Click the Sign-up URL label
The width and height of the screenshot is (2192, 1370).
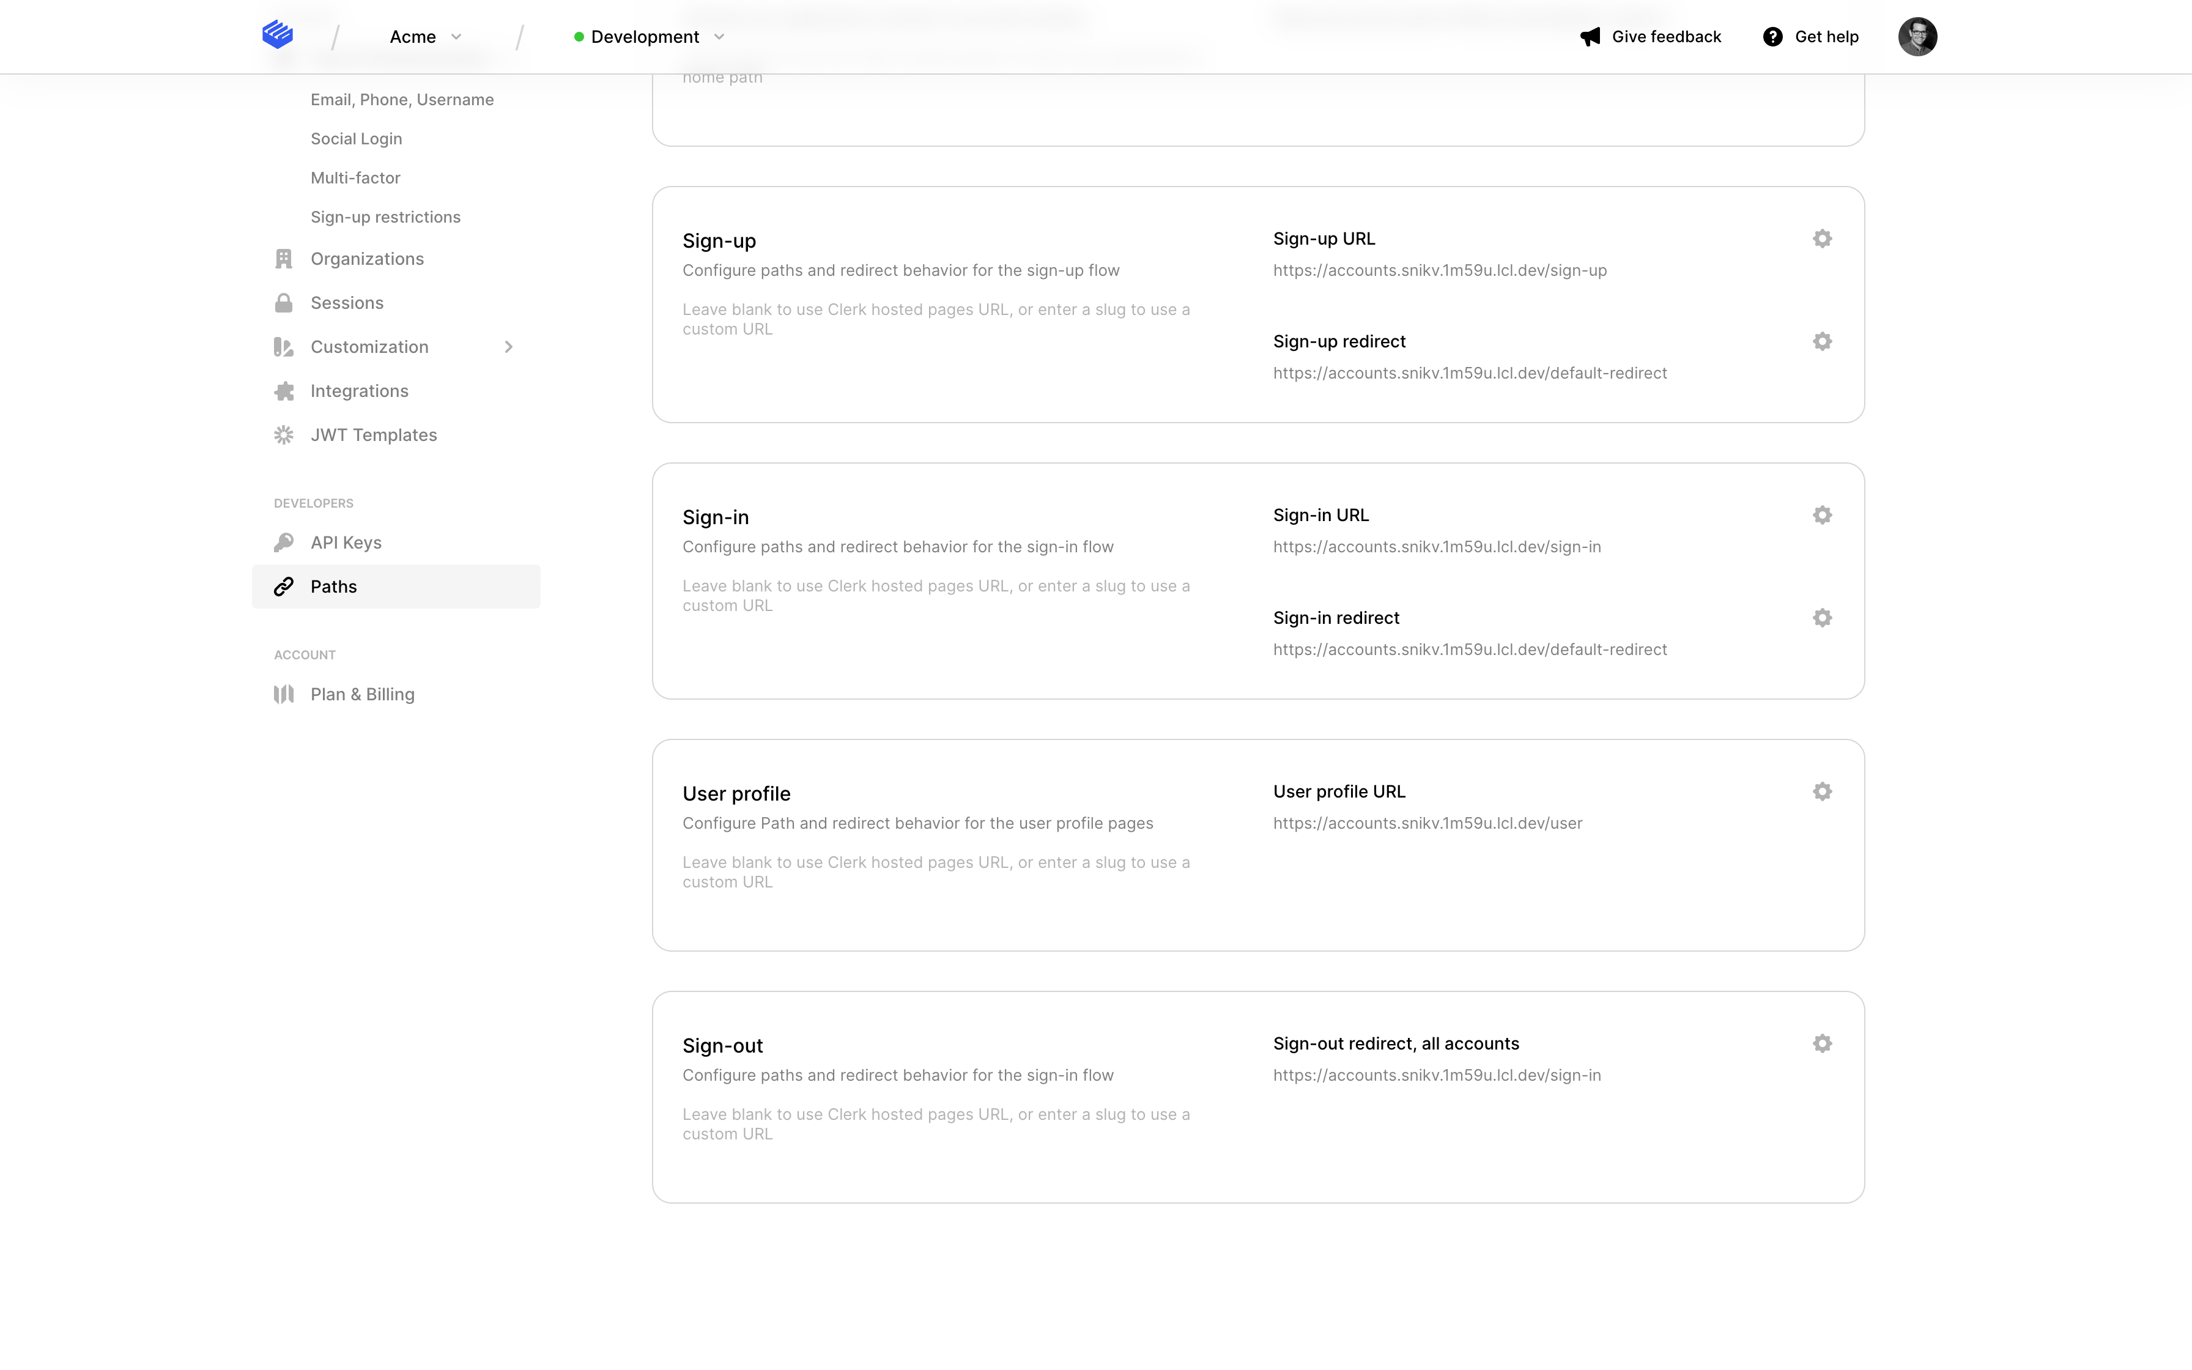pos(1324,239)
